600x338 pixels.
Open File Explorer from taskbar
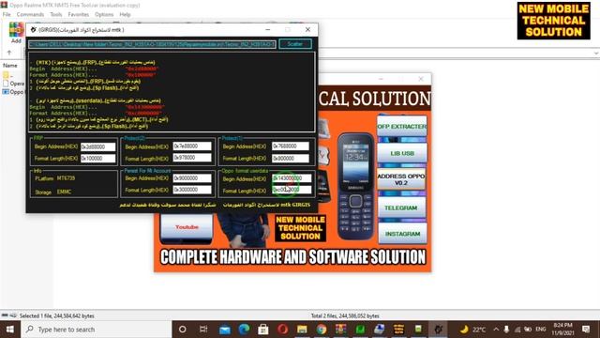tap(302, 330)
